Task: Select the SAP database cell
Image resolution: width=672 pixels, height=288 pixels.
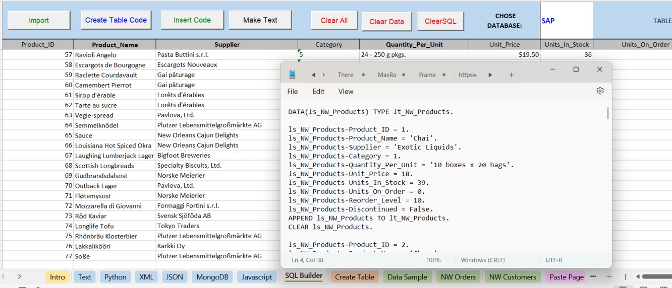Action: point(567,21)
